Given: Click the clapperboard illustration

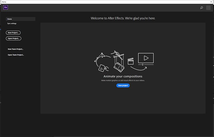Looking at the screenshot, I should point(131,61).
